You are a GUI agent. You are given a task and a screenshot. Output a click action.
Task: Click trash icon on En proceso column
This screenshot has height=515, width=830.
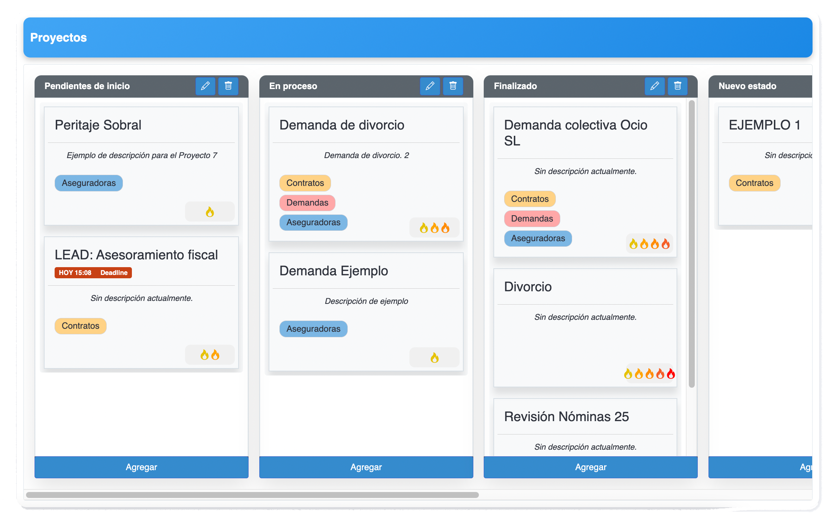[x=453, y=86]
